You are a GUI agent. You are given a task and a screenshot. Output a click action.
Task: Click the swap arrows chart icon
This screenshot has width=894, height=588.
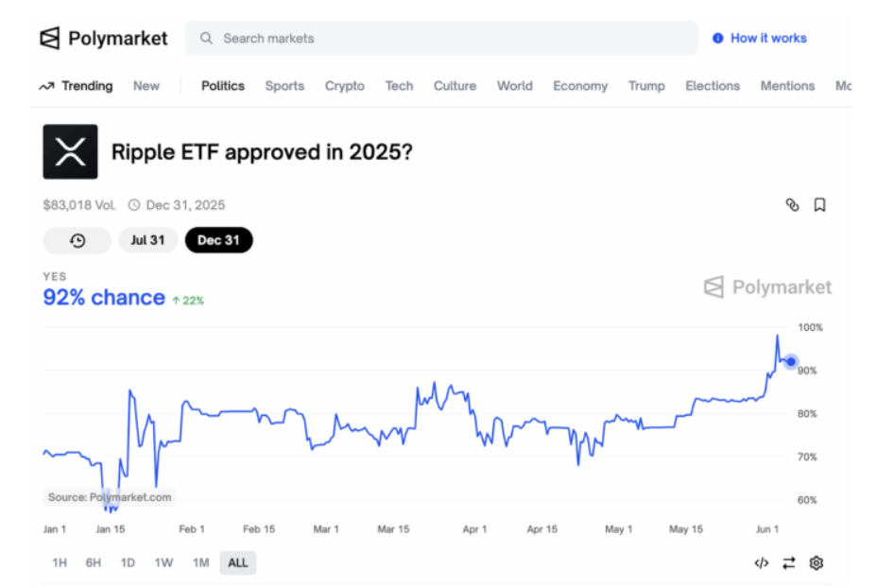point(788,562)
